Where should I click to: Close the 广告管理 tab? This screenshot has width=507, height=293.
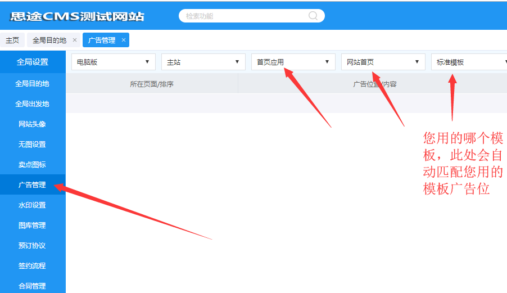[x=124, y=40]
